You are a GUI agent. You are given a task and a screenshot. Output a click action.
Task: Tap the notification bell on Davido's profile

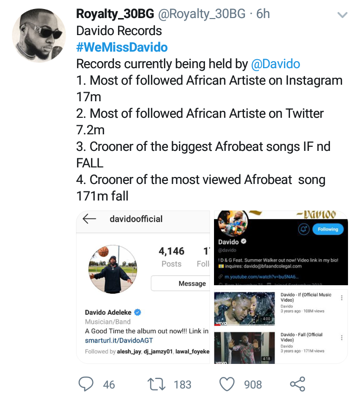pos(303,229)
